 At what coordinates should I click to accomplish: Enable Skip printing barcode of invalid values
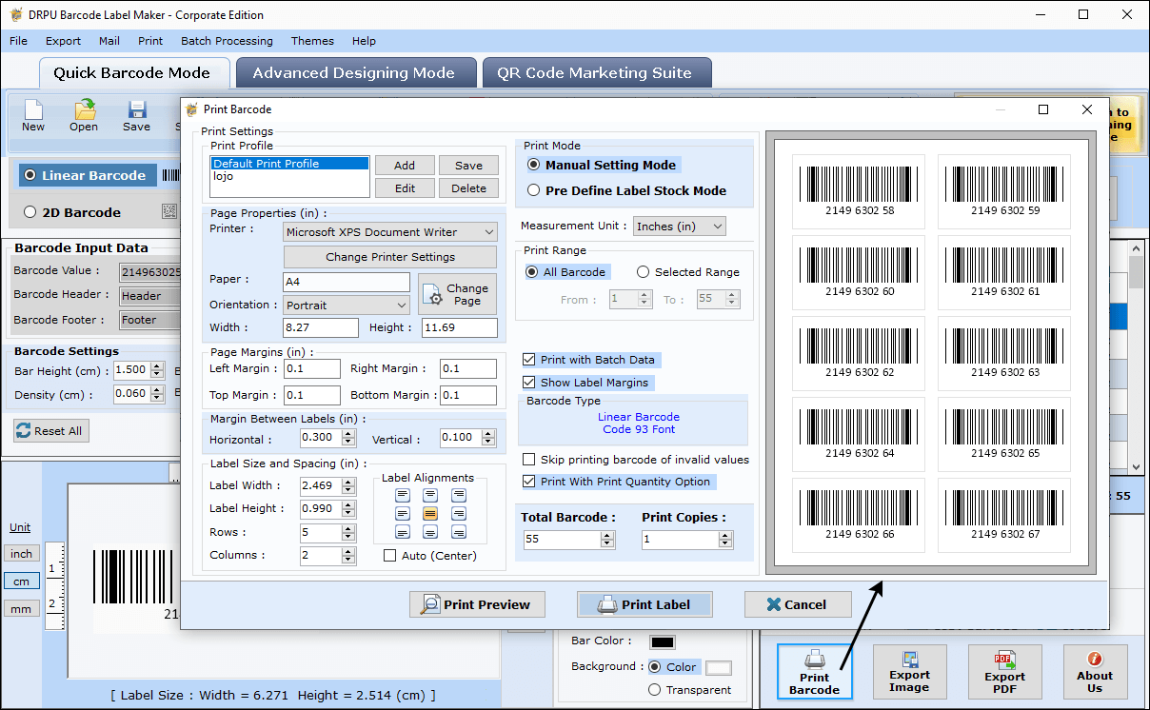point(529,460)
